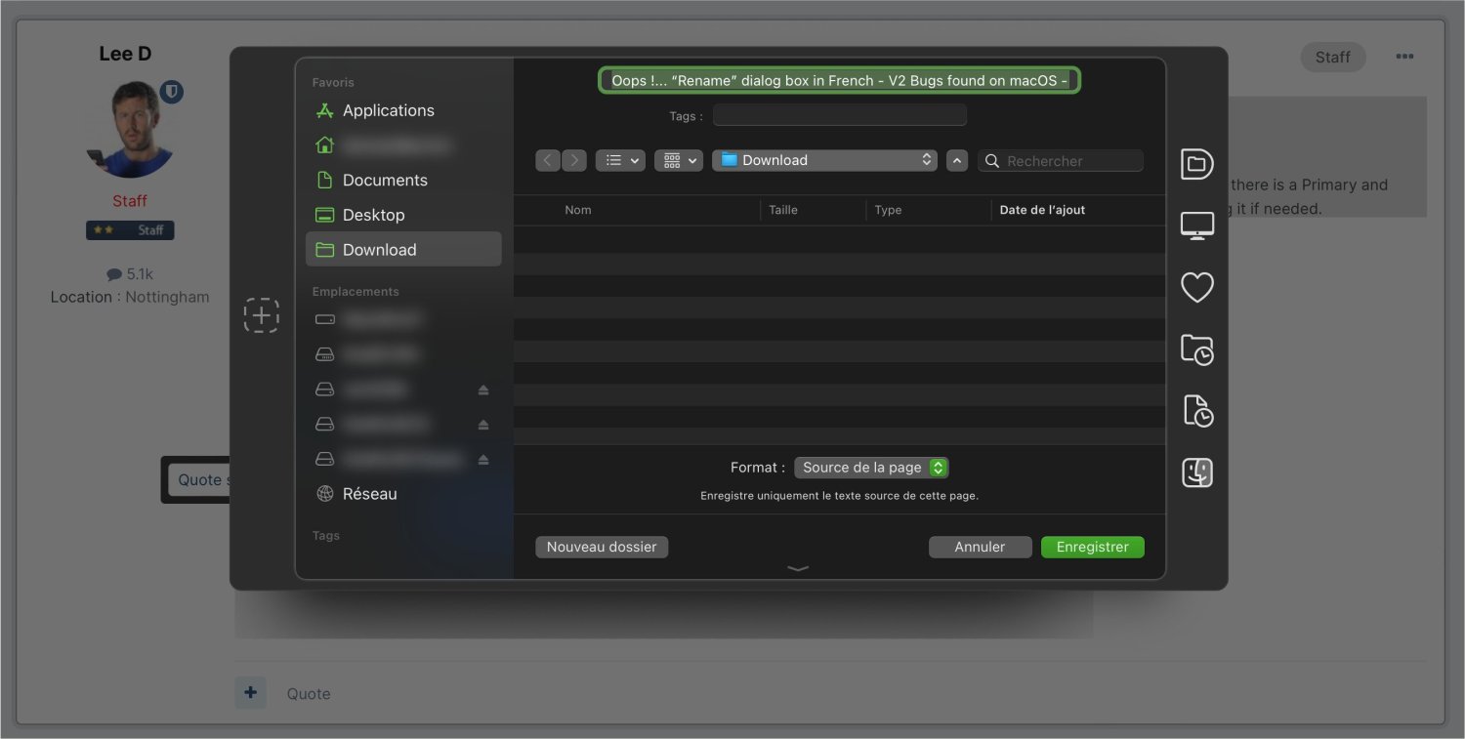
Task: Select the Download folder in sidebar
Action: 403,249
